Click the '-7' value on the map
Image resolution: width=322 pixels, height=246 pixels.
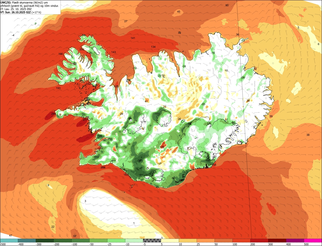coord(35,24)
